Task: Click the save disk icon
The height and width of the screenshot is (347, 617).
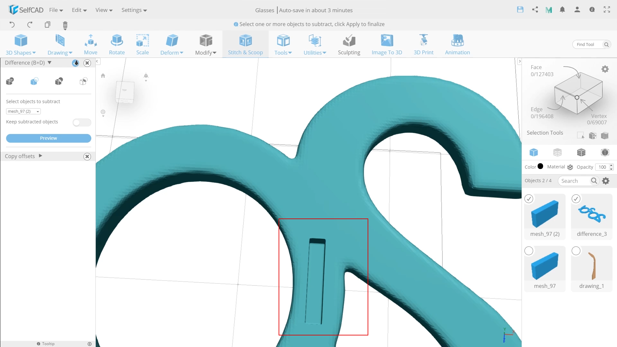Action: (520, 10)
